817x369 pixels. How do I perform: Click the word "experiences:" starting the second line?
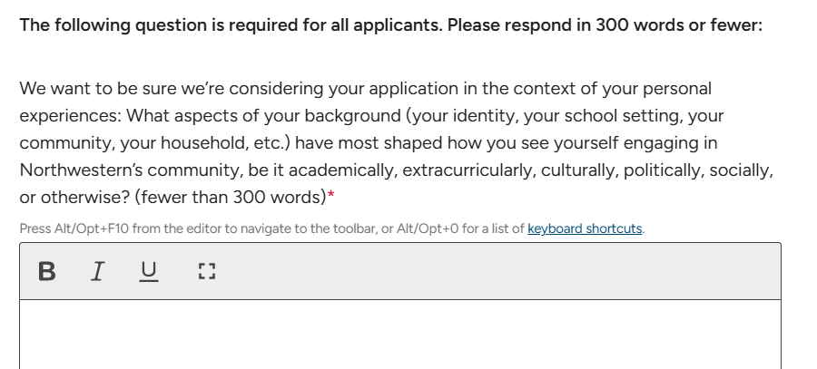pyautogui.click(x=70, y=116)
